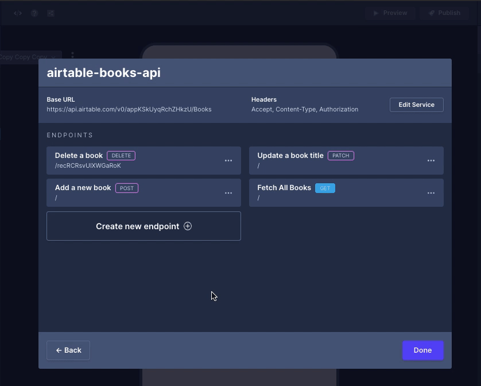Click the Base URL value text

129,109
